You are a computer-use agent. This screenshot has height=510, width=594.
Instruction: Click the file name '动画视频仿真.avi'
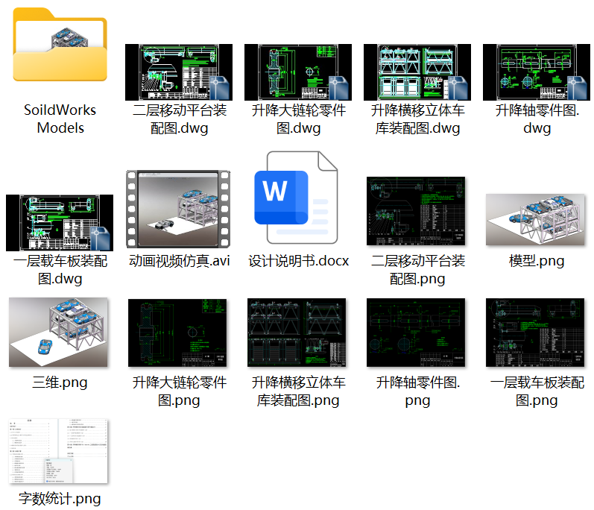[x=179, y=261]
